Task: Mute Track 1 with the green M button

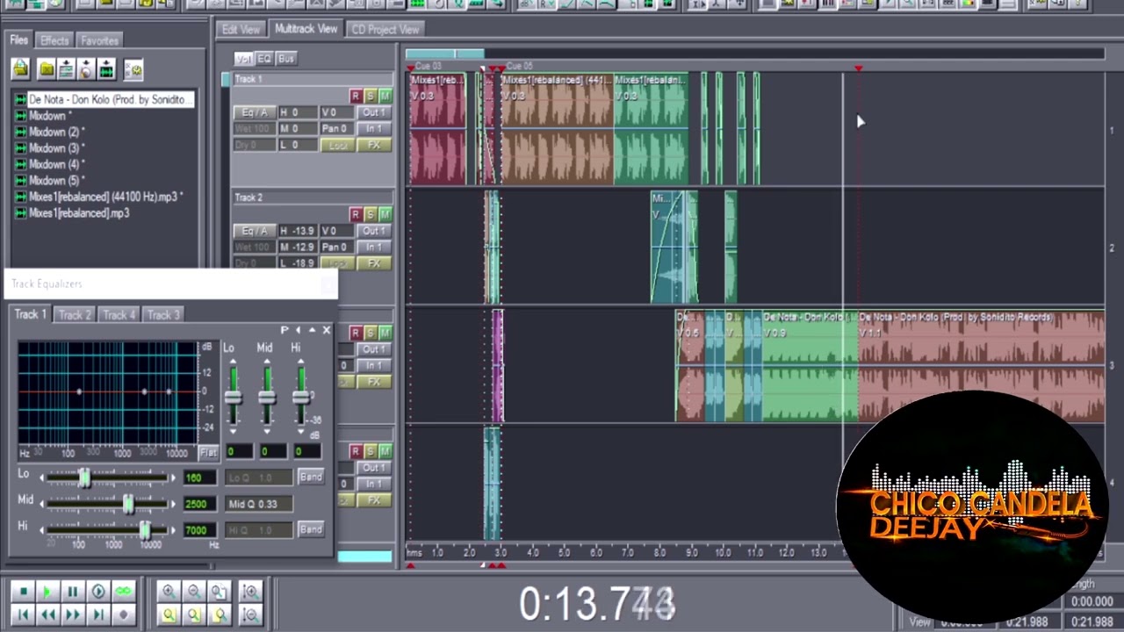Action: click(385, 96)
